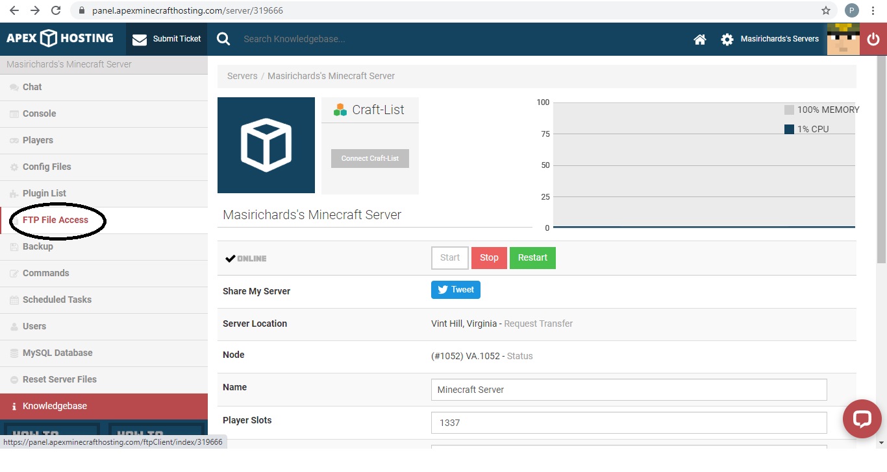Click the Player Slots field showing 1337
Image resolution: width=887 pixels, height=472 pixels.
629,423
